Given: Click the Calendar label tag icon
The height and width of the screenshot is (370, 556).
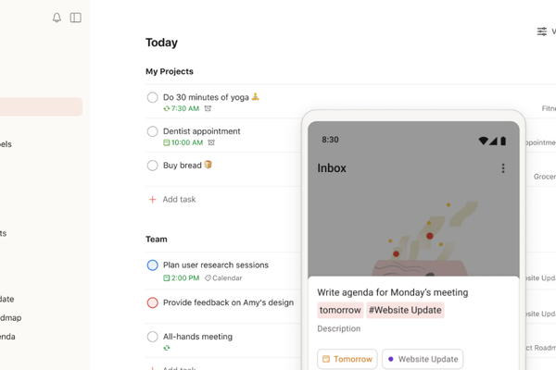Looking at the screenshot, I should pyautogui.click(x=208, y=277).
